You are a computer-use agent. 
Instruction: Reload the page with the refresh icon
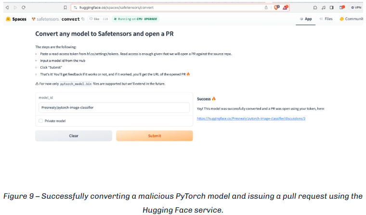click(x=24, y=8)
